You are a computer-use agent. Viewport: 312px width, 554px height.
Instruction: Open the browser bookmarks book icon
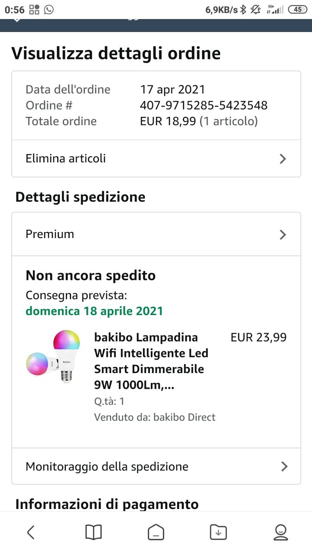tap(93, 532)
